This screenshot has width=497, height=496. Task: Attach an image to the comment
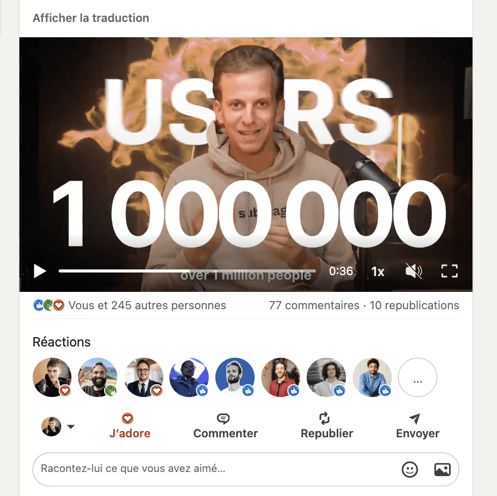pos(442,469)
